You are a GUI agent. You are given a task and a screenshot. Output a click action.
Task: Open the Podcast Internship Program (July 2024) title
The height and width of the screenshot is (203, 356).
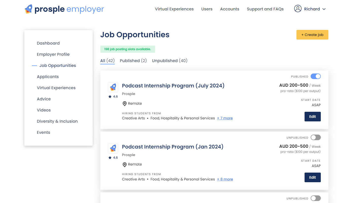coord(173,86)
